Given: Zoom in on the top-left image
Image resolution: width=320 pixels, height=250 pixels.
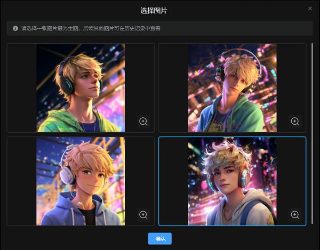Looking at the screenshot, I should coord(143,122).
